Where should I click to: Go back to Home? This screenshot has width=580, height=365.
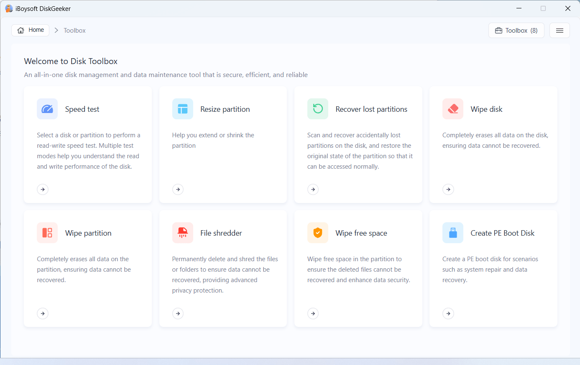coord(31,30)
